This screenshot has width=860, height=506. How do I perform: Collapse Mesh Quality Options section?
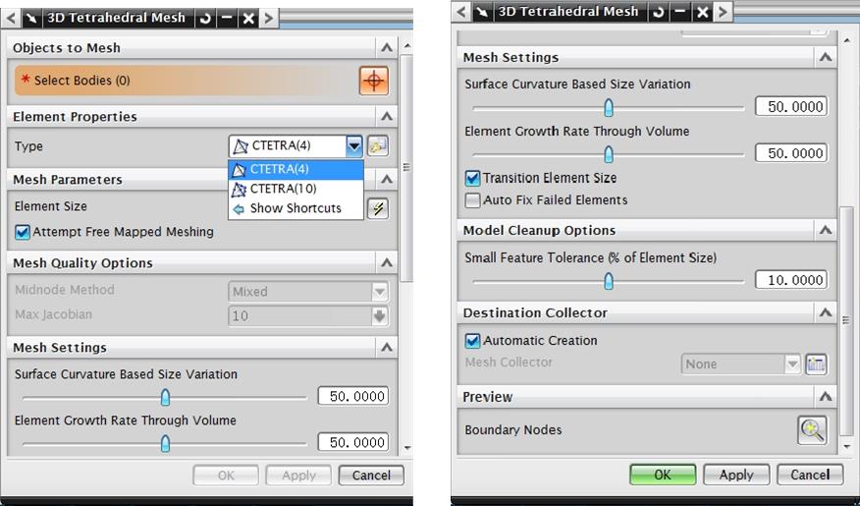387,263
